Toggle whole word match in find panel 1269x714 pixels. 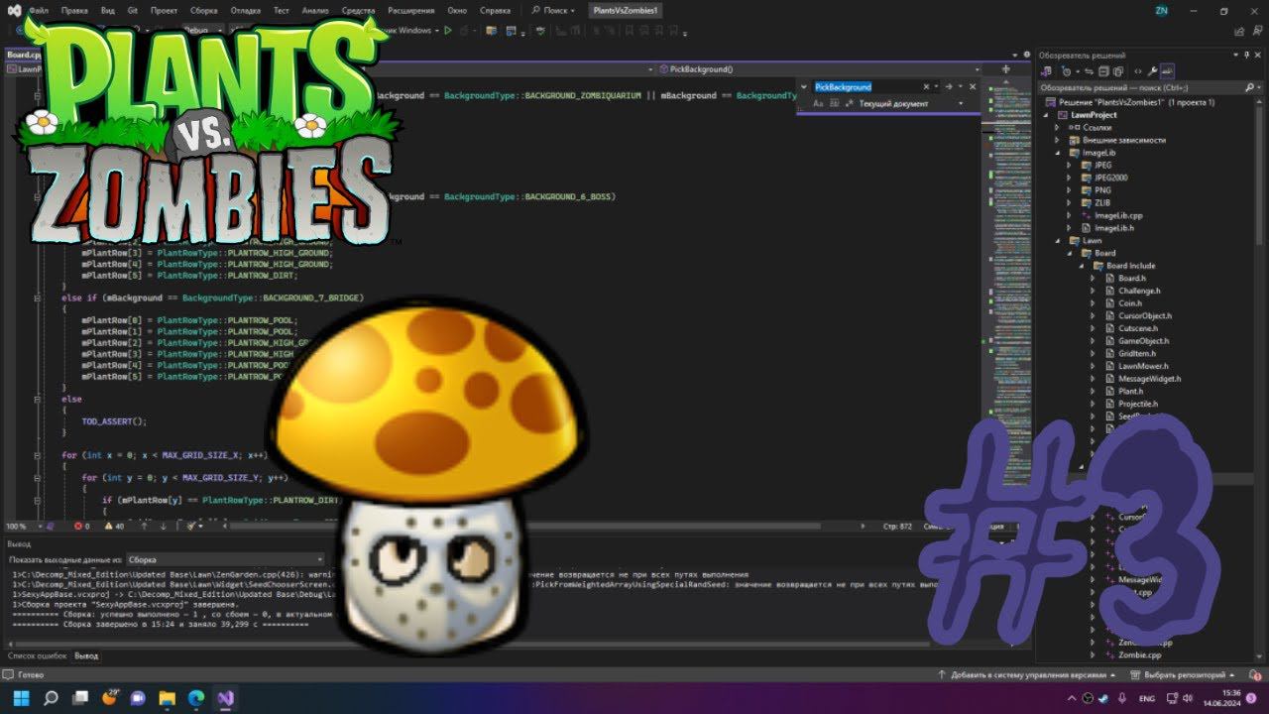click(833, 103)
